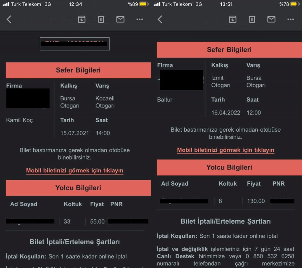Tap the redacted company logo above Kamil Koç
302x268 pixels.
tap(28, 98)
